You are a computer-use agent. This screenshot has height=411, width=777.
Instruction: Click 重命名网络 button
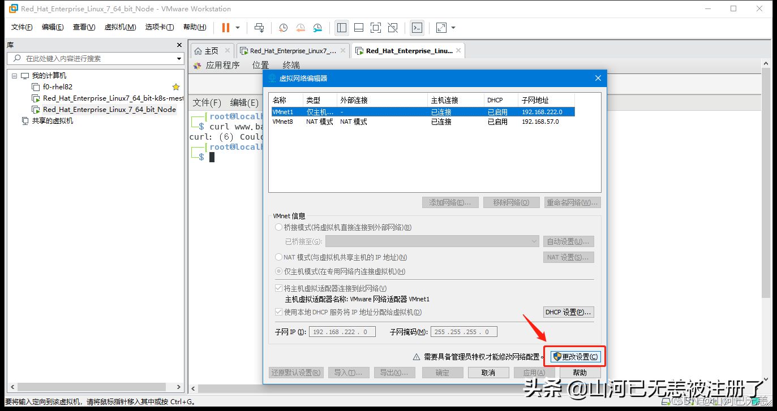click(x=572, y=202)
